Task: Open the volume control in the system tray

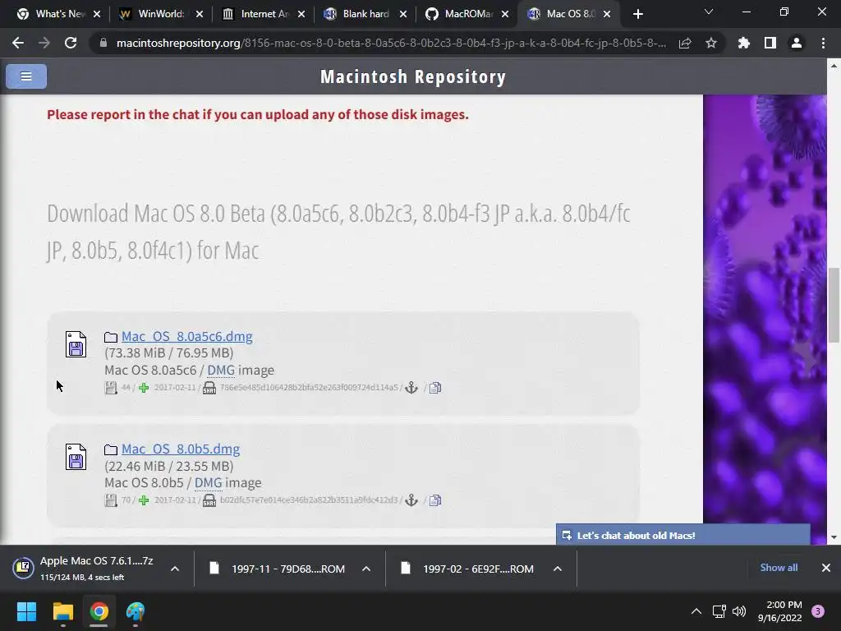Action: (x=739, y=611)
